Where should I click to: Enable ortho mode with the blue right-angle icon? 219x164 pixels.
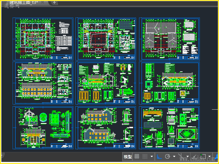(x=159, y=157)
